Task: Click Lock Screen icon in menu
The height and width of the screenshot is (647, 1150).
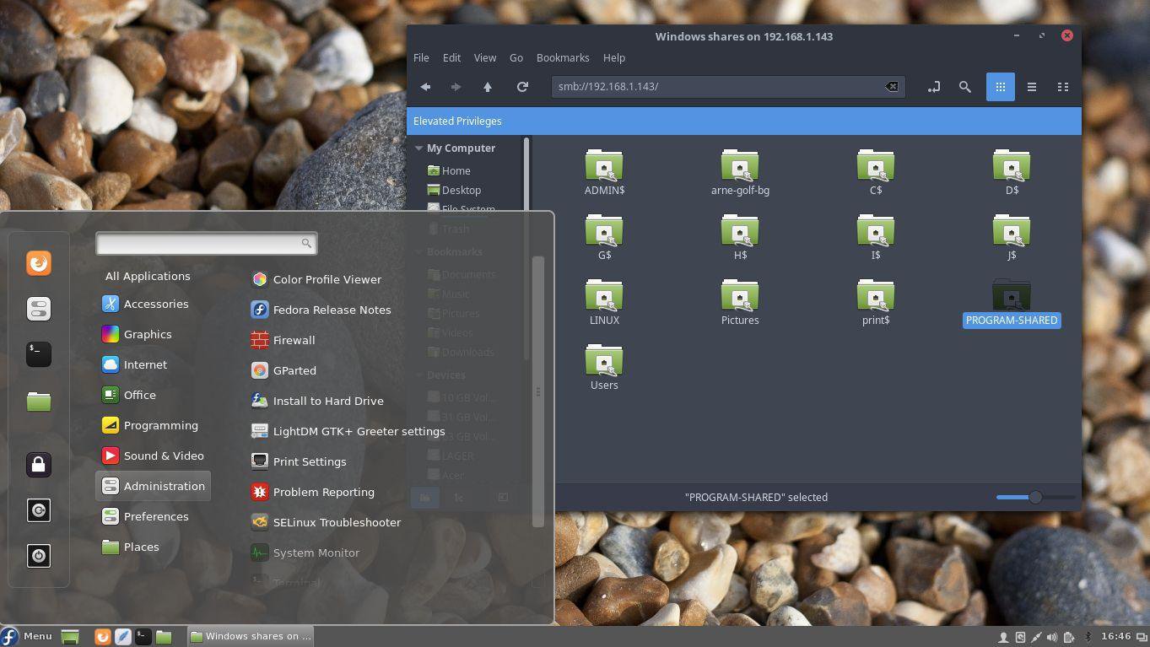Action: (x=39, y=464)
